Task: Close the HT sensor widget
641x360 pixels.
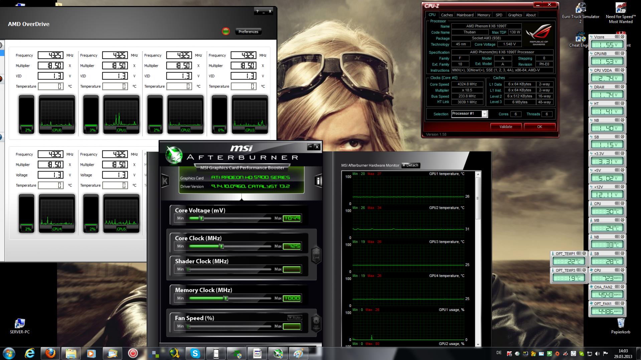Action: (x=622, y=103)
